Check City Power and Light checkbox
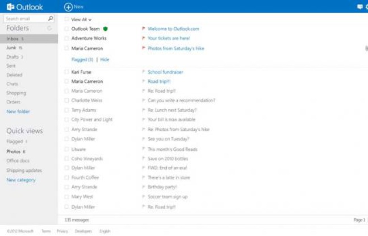 tap(66, 119)
